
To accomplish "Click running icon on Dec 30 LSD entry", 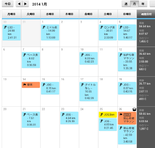I will [x=5, y=27].
